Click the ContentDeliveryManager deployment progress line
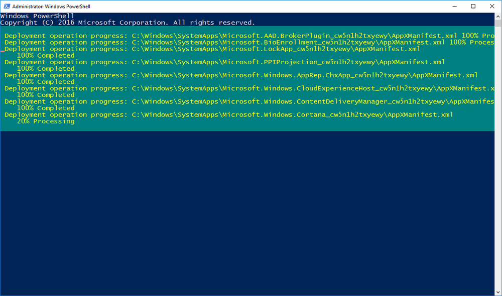Screen dimensions: 502x296 tap(249, 101)
